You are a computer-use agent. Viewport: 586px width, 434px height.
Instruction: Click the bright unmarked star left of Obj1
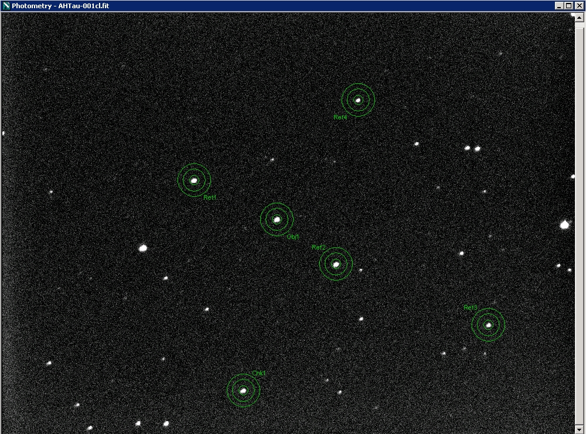142,248
